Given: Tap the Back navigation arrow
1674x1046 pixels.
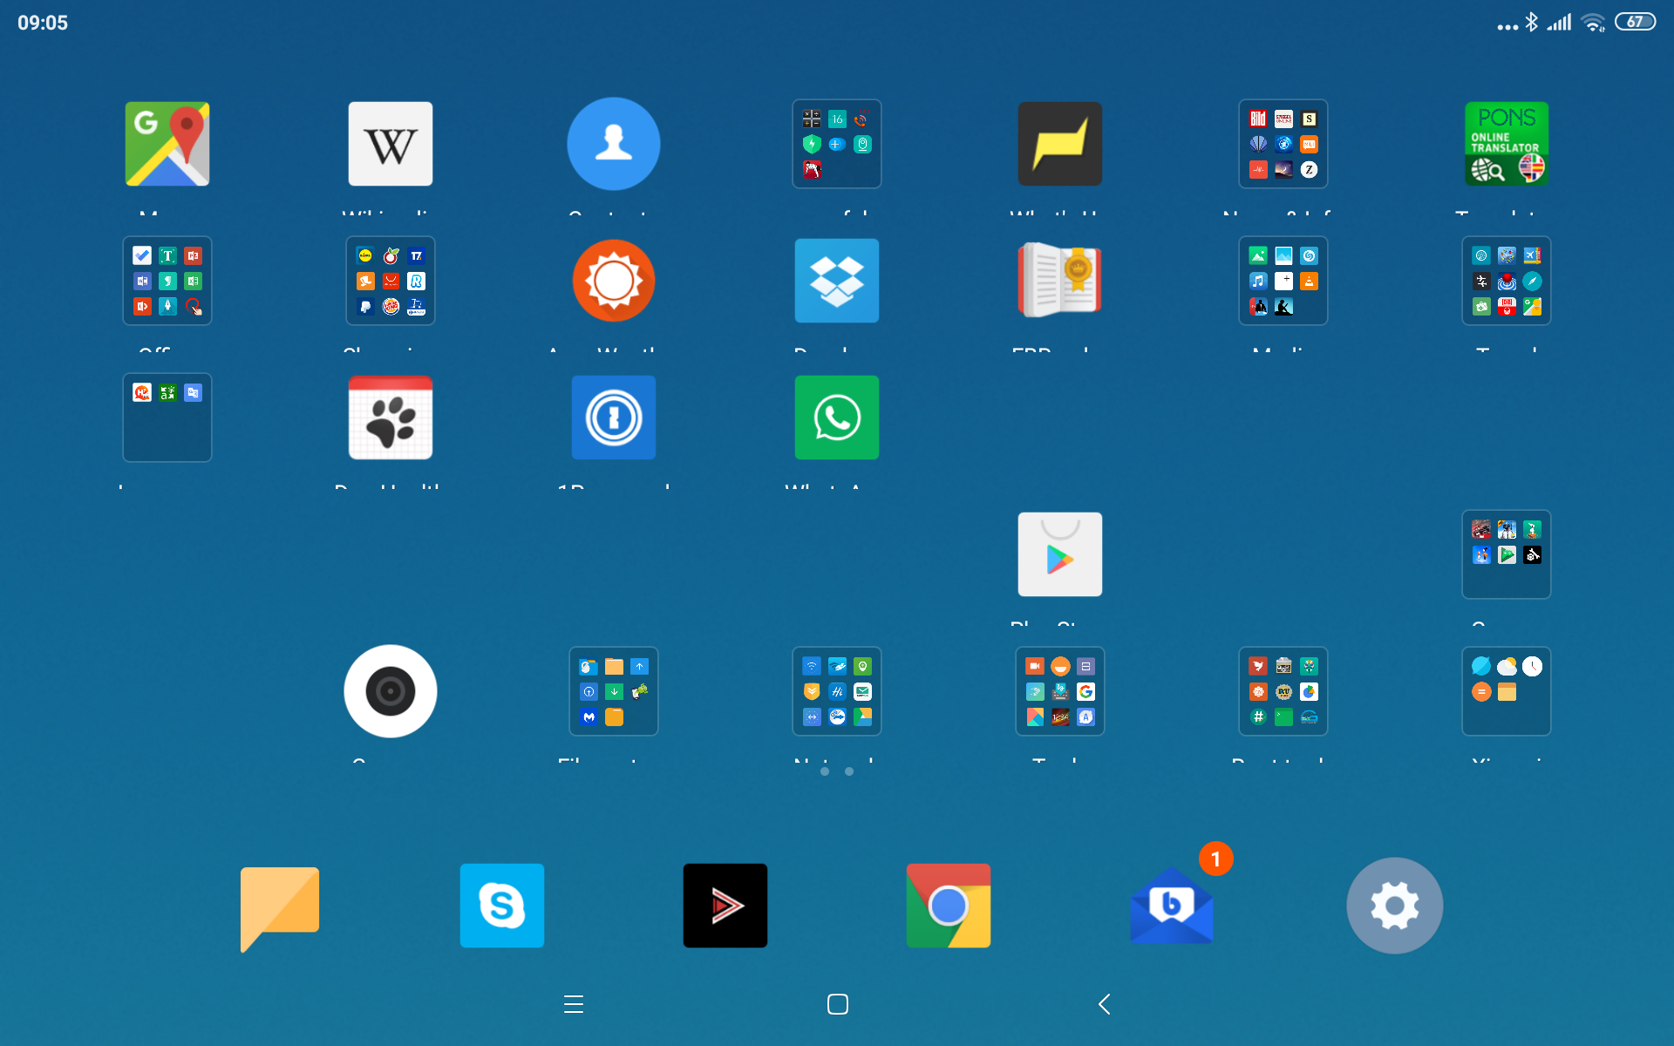Looking at the screenshot, I should (1104, 1004).
